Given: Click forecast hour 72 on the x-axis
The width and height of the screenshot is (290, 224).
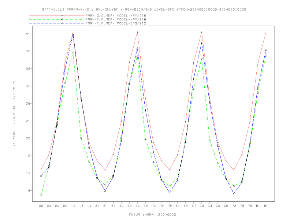Looking at the screenshot, I should 234,206.
